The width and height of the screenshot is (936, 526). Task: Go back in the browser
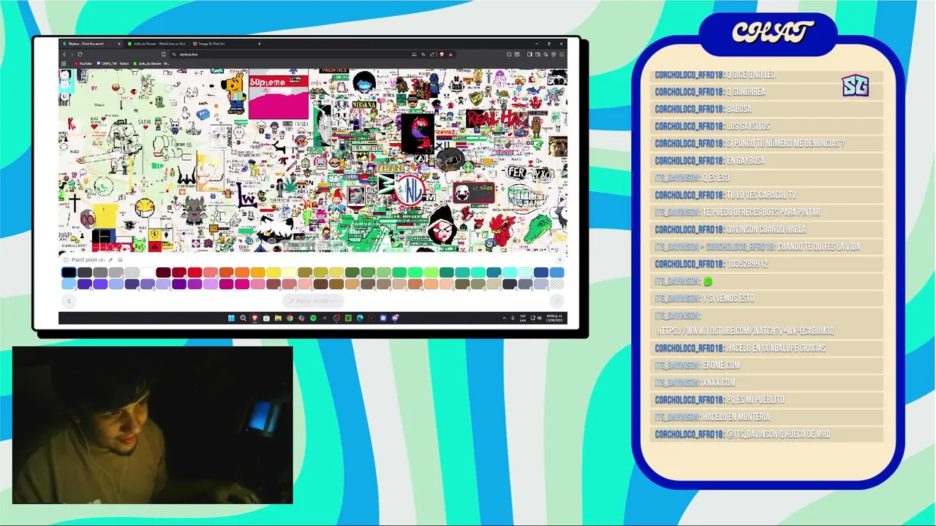coord(64,54)
